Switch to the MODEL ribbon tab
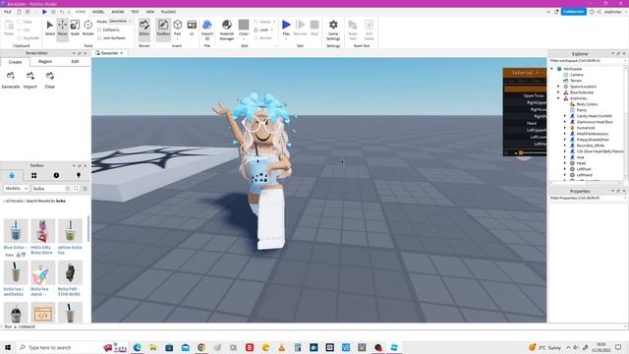Image resolution: width=629 pixels, height=354 pixels. 98,12
